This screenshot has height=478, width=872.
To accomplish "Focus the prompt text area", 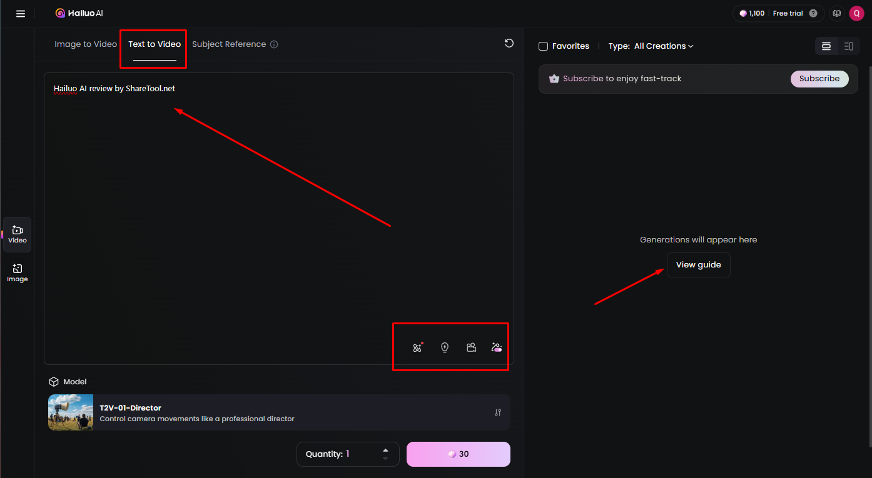I will [x=279, y=218].
